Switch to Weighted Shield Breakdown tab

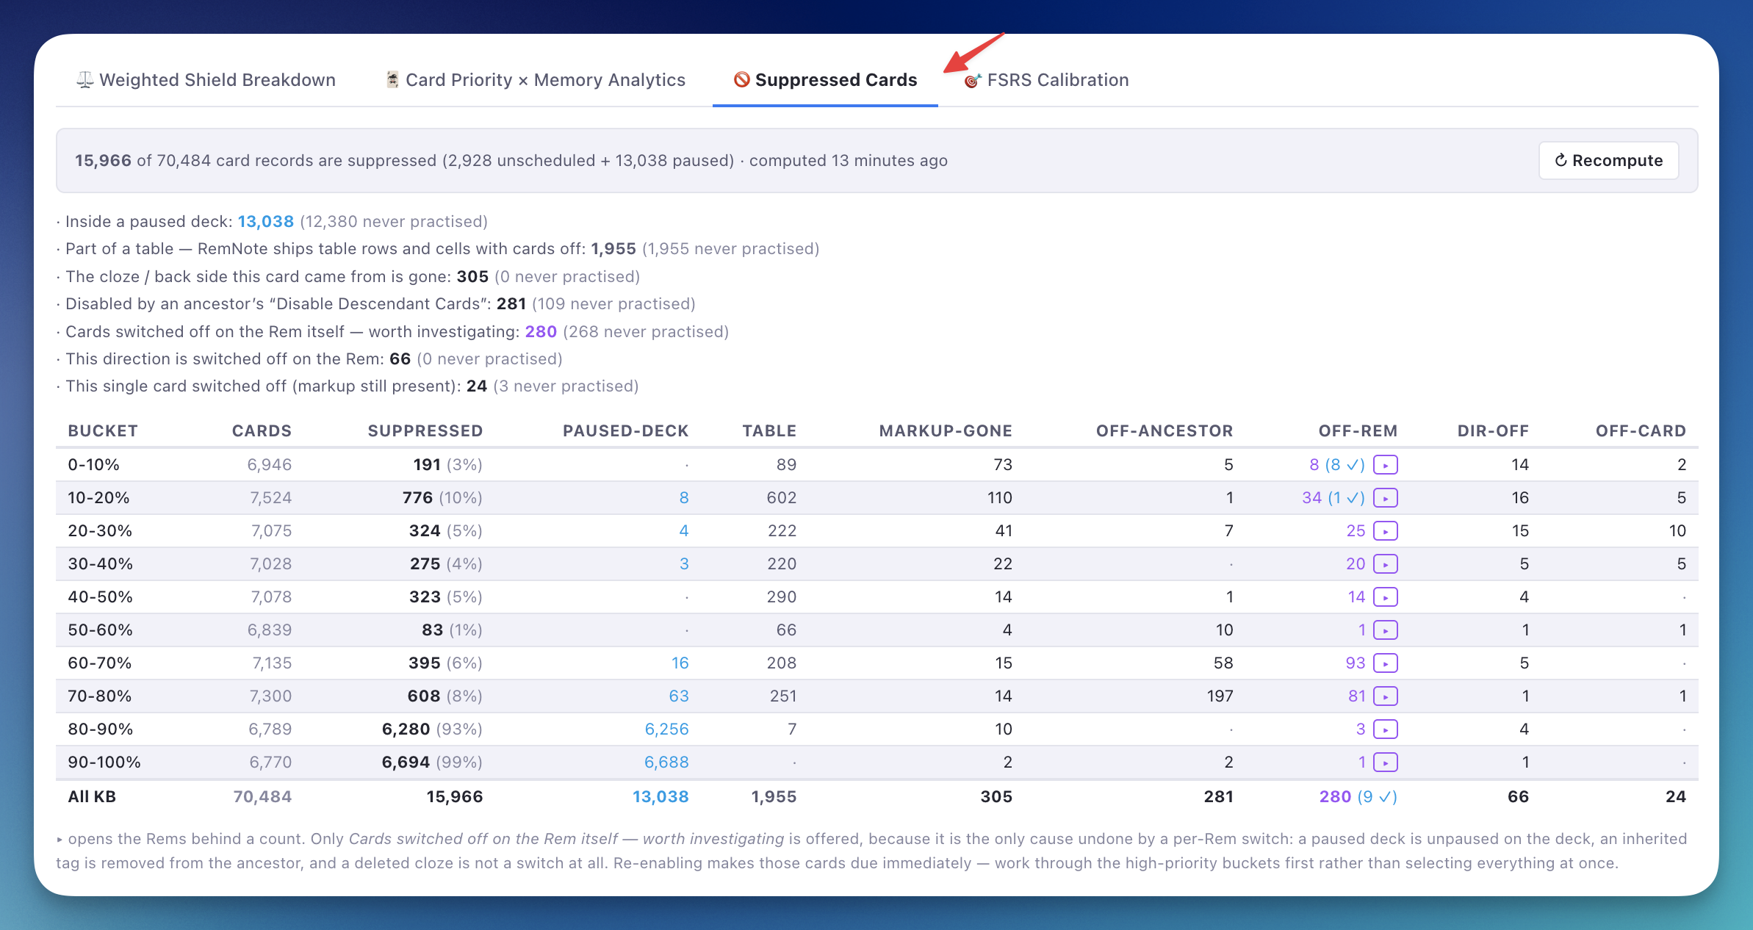click(x=206, y=80)
